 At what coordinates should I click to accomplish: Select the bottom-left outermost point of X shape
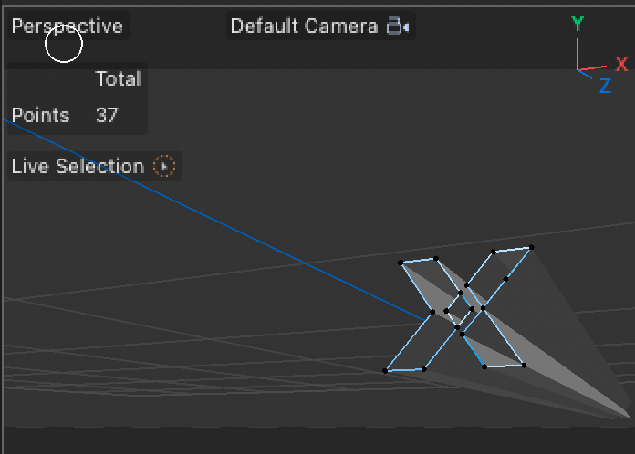[x=386, y=370]
